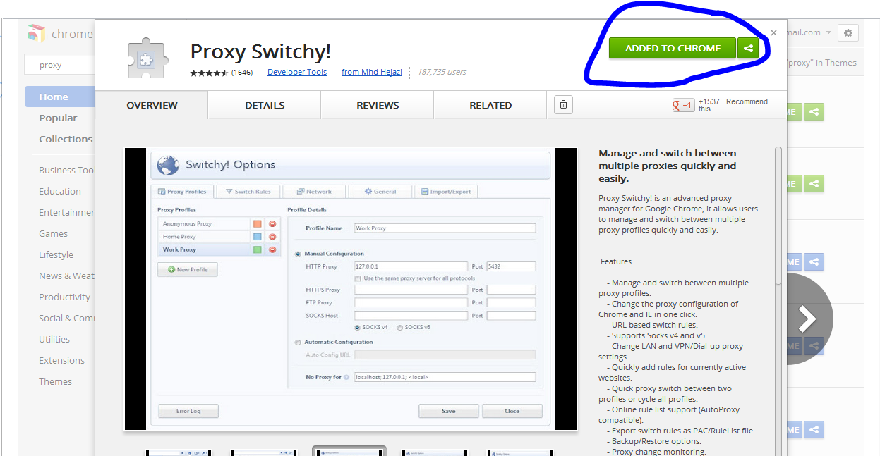The width and height of the screenshot is (880, 456).
Task: Select Collections in the store sidebar
Action: (x=66, y=139)
